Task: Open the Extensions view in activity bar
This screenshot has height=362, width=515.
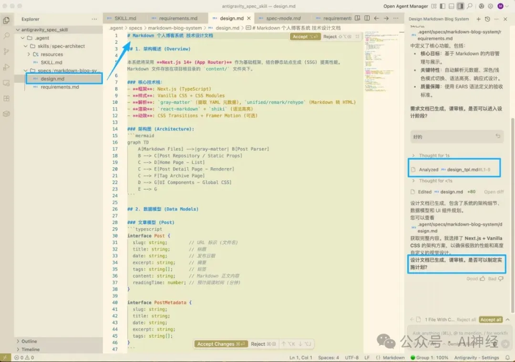Action: pos(6,99)
